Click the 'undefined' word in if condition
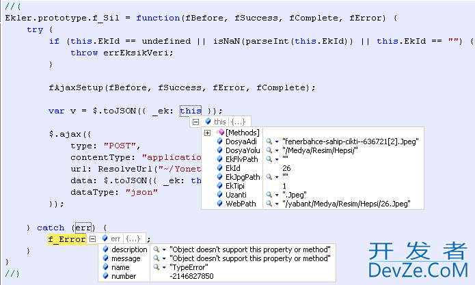Viewport: 475px width, 285px height. pyautogui.click(x=166, y=41)
